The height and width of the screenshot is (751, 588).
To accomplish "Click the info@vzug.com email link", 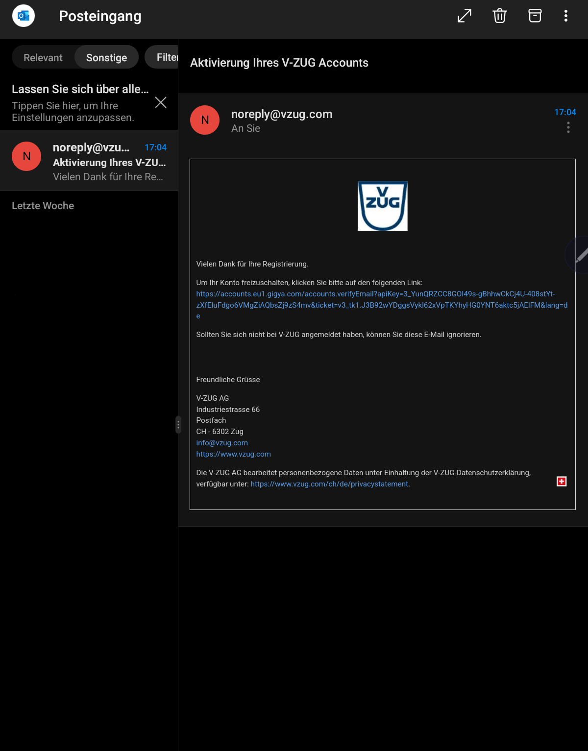I will tap(222, 443).
